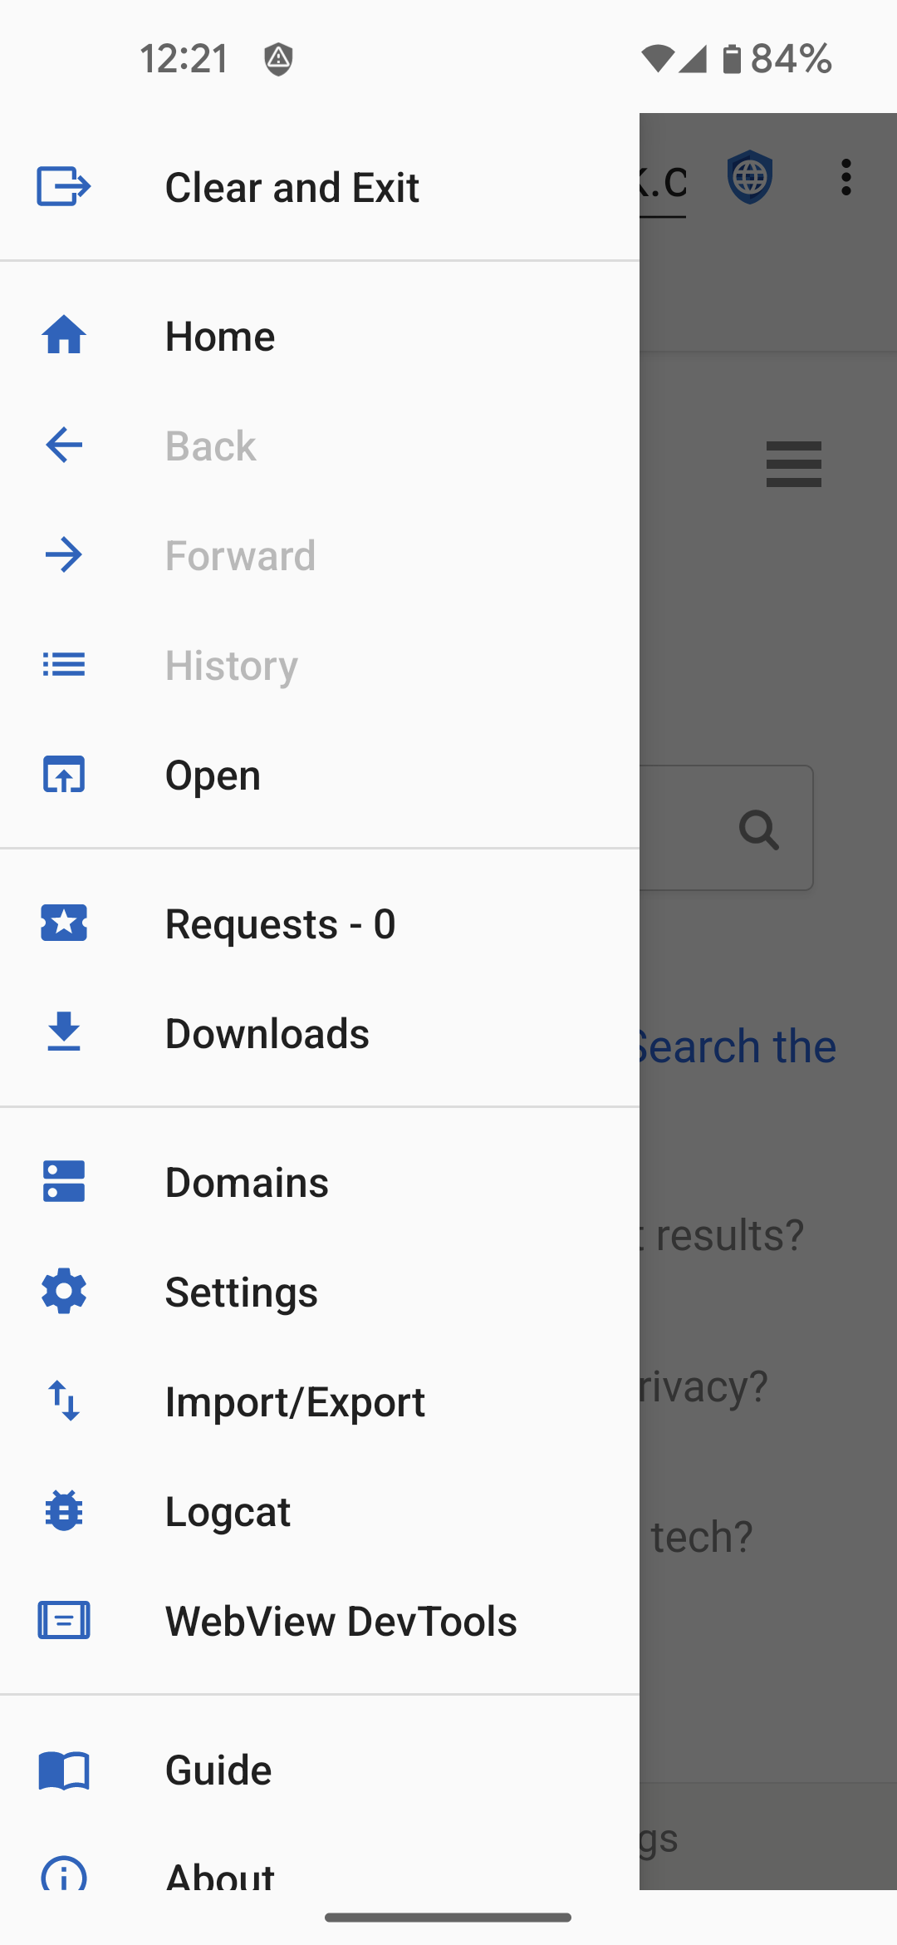Tap the Guide book icon
897x1945 pixels.
coord(64,1770)
